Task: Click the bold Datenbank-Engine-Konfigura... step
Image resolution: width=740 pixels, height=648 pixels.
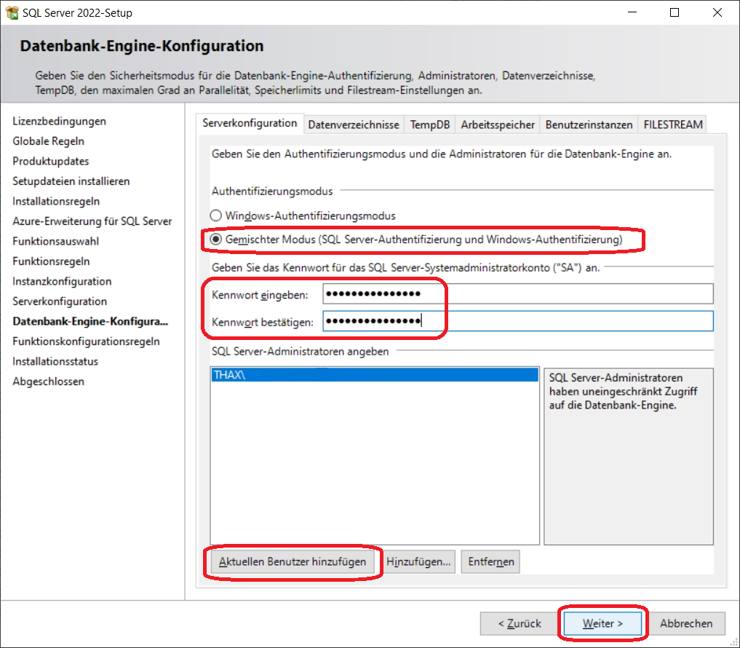Action: [x=90, y=321]
